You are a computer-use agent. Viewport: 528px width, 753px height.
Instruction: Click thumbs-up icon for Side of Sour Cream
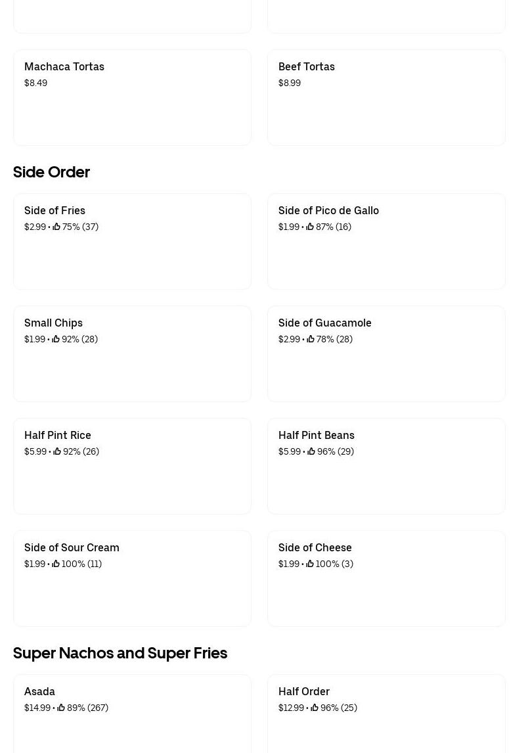[x=56, y=564]
